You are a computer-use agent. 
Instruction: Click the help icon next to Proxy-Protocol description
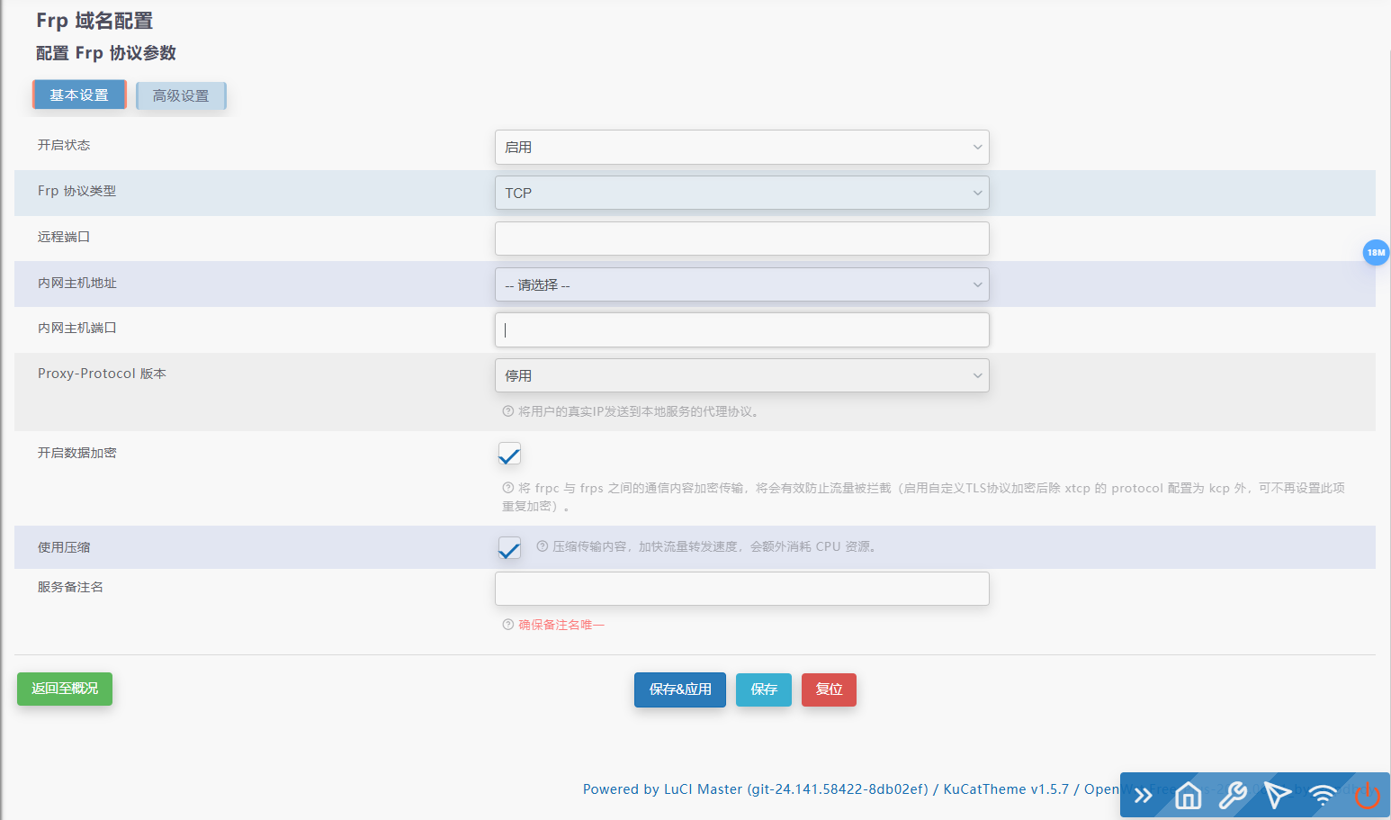click(507, 410)
